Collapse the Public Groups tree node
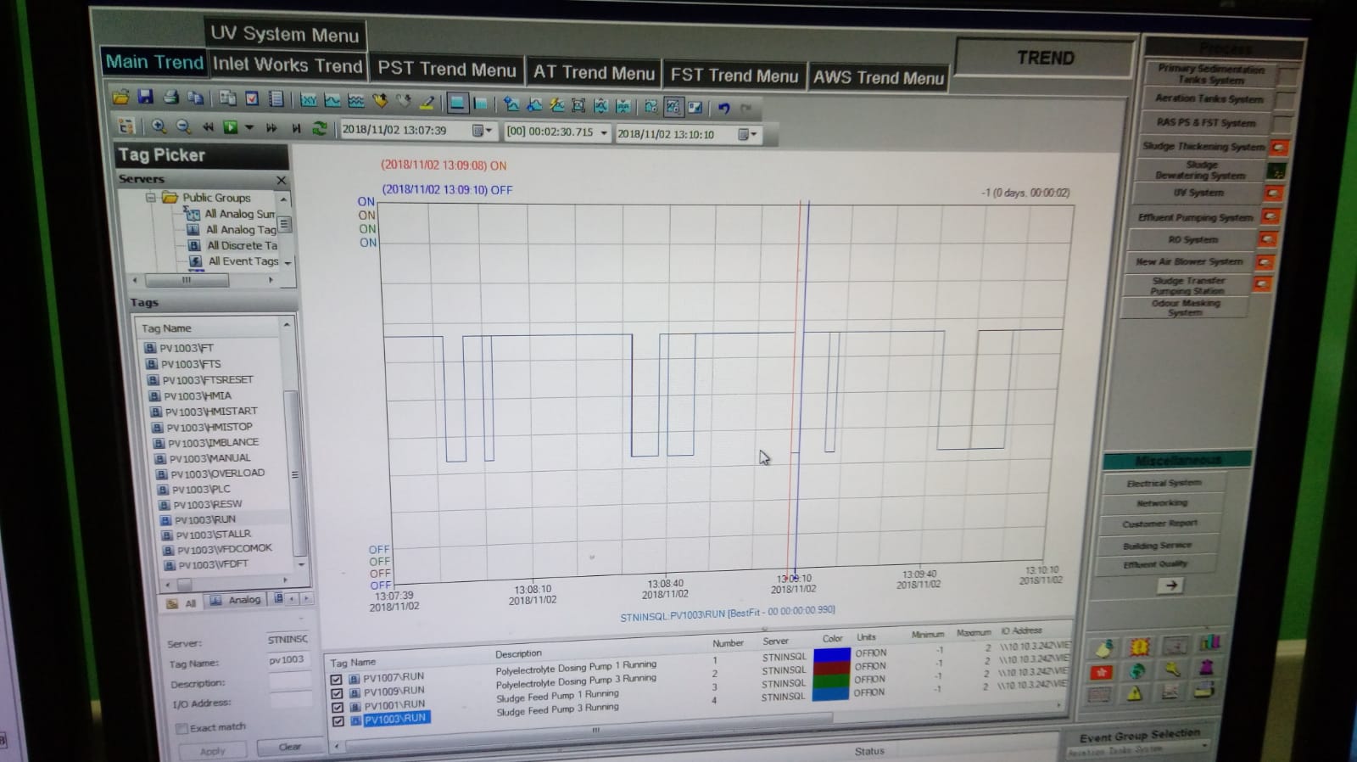Viewport: 1357px width, 762px height. tap(151, 198)
